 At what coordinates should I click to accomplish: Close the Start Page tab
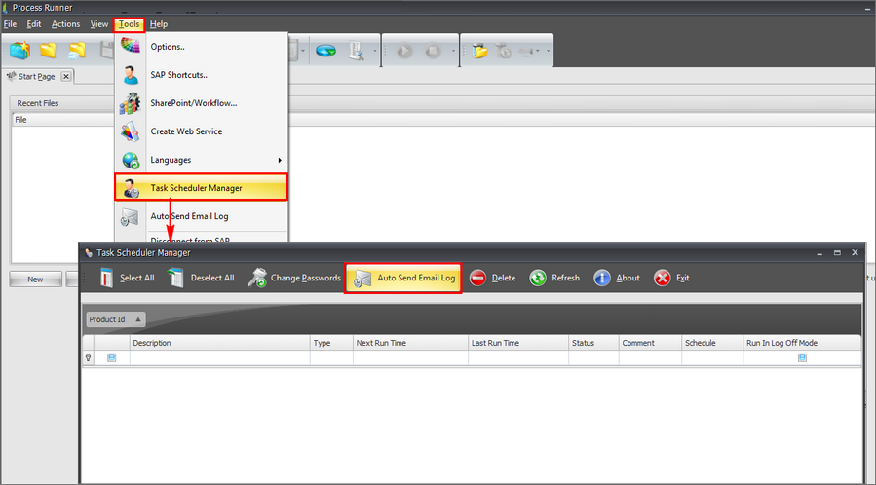point(66,76)
